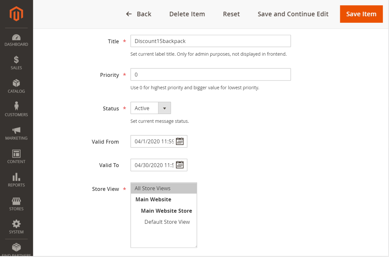Open the Stores storefront icon
389x257 pixels.
pos(16,201)
